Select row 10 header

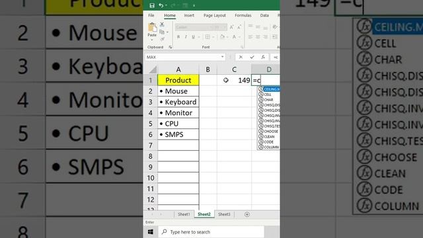click(x=151, y=178)
